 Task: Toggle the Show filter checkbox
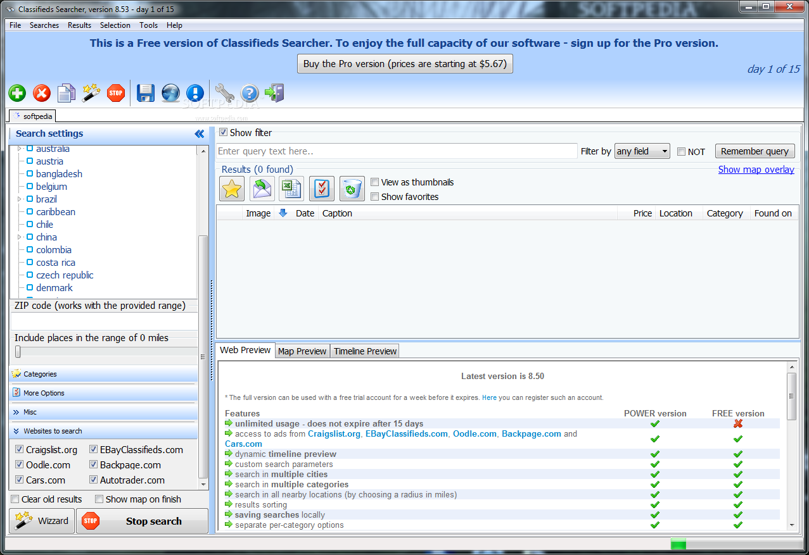pos(223,133)
